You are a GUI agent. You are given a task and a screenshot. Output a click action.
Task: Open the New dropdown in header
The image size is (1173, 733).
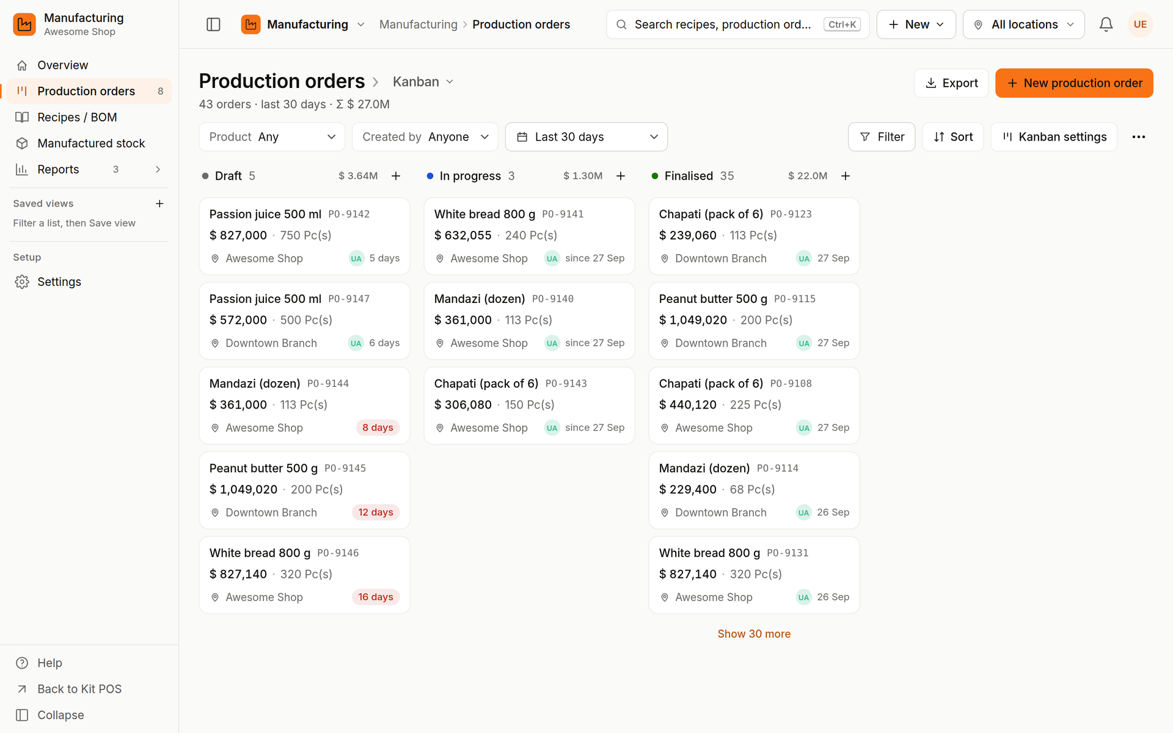916,24
